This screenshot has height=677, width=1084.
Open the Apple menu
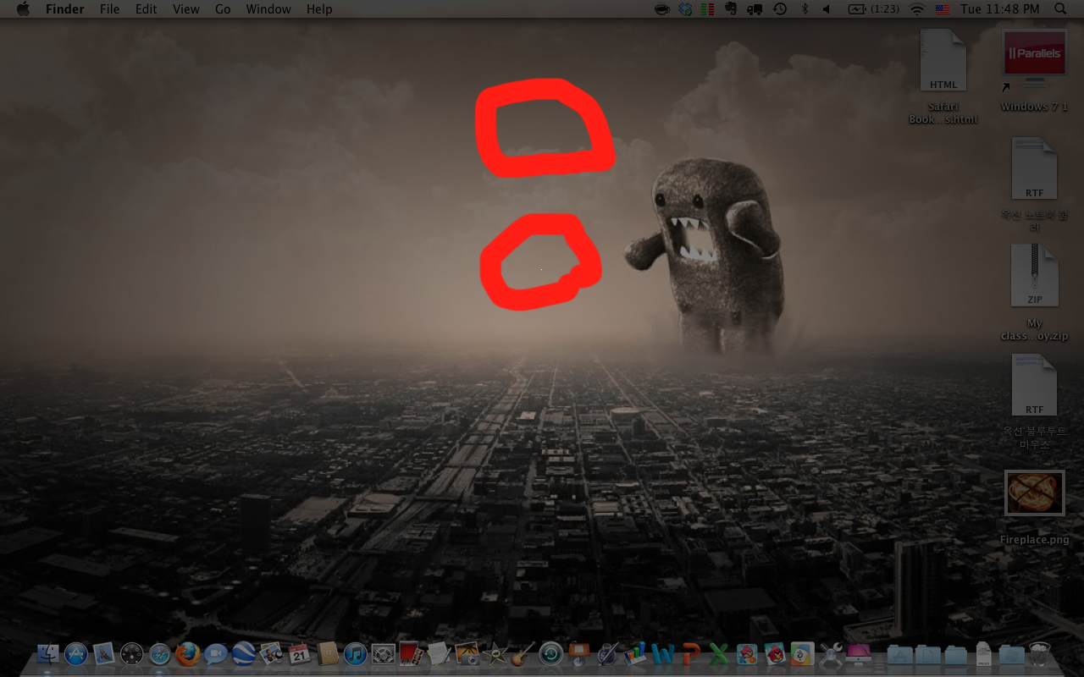click(x=23, y=9)
